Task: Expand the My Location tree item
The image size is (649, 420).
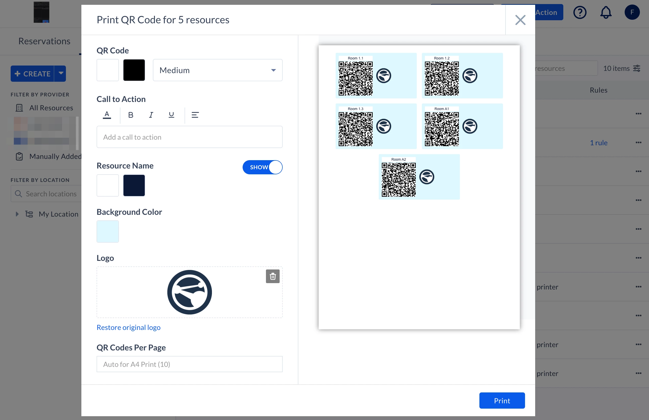Action: [17, 214]
